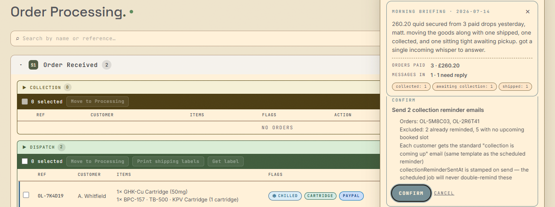
Task: Select order OL-7K4D19 checkbox
Action: (x=26, y=195)
